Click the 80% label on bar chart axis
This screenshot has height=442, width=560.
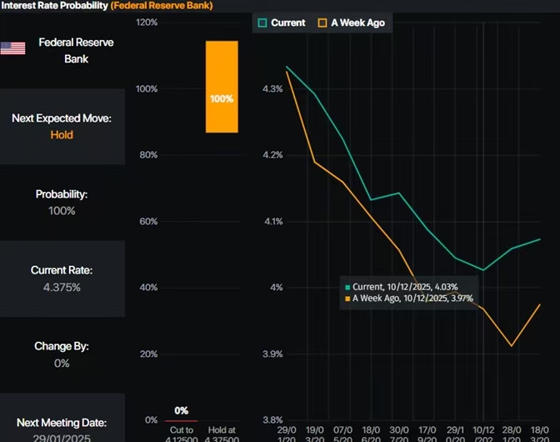pyautogui.click(x=148, y=155)
